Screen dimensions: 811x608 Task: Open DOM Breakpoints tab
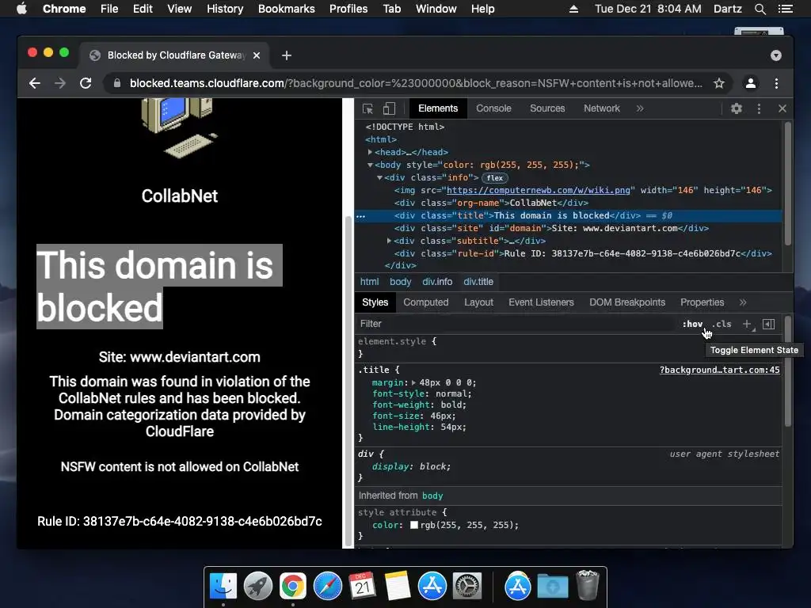pos(627,302)
